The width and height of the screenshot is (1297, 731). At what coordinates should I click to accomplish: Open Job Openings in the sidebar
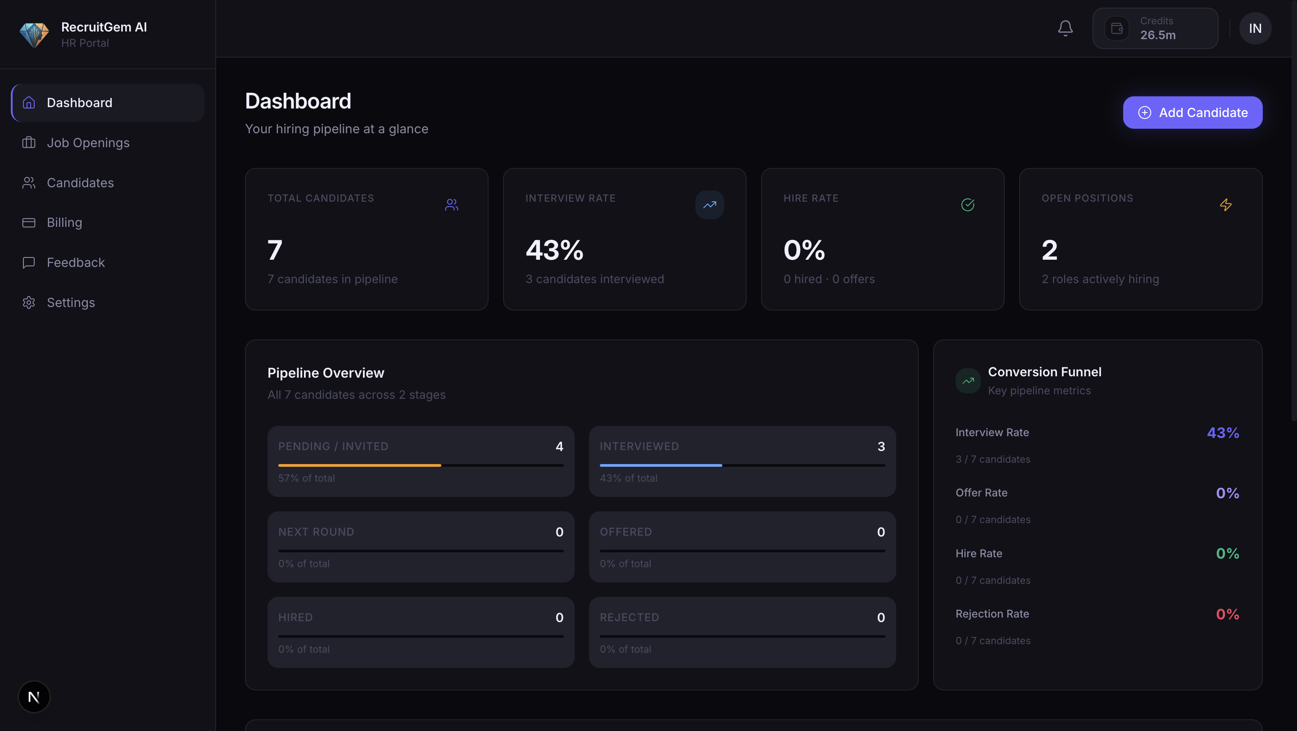click(x=88, y=143)
